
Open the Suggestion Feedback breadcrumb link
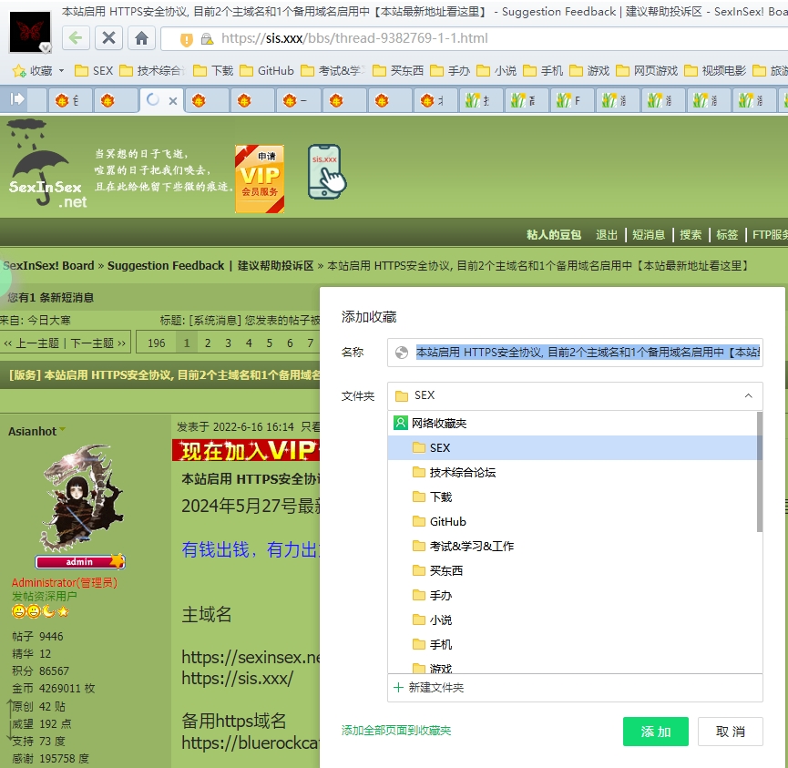210,266
